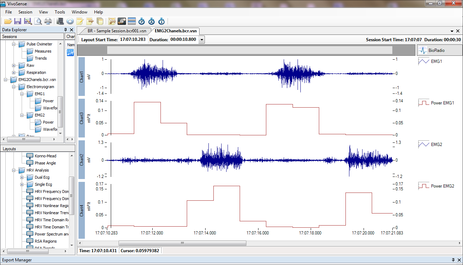Click the Data Explorer auto-hide pin

point(65,29)
